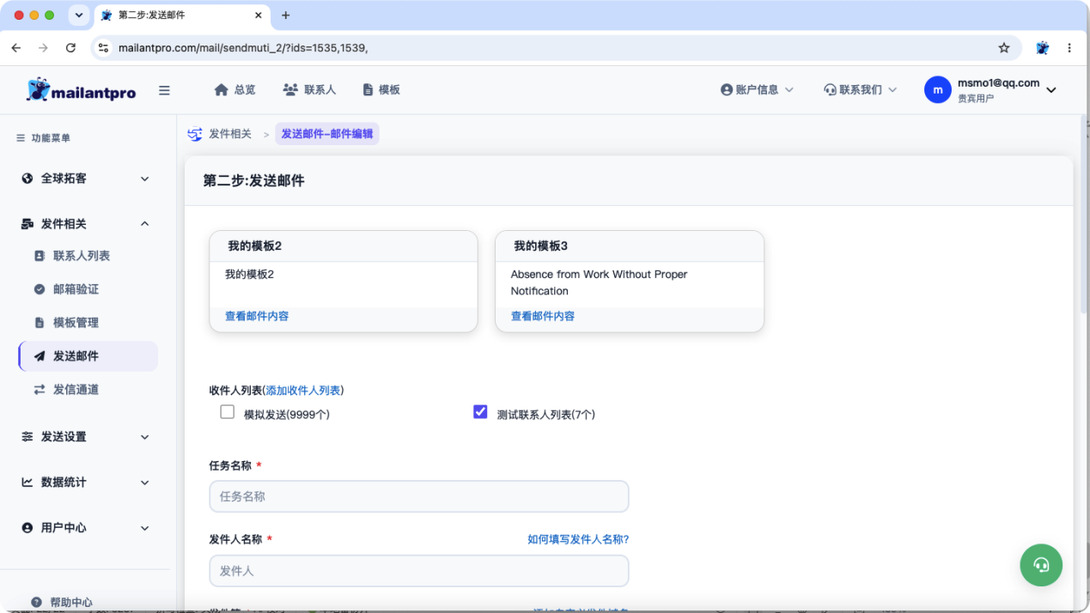
Task: Click the contact card icon beside 联系人列表
Action: pyautogui.click(x=40, y=256)
